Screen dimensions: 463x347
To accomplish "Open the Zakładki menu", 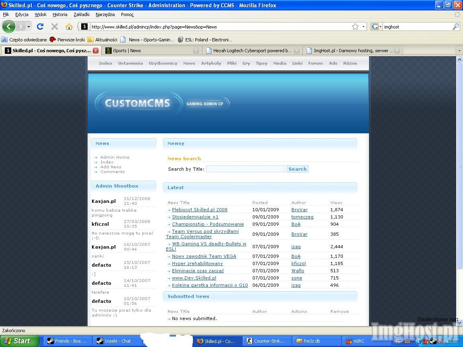I will click(82, 14).
